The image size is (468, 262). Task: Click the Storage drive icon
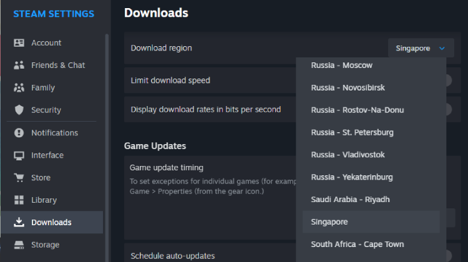click(19, 245)
